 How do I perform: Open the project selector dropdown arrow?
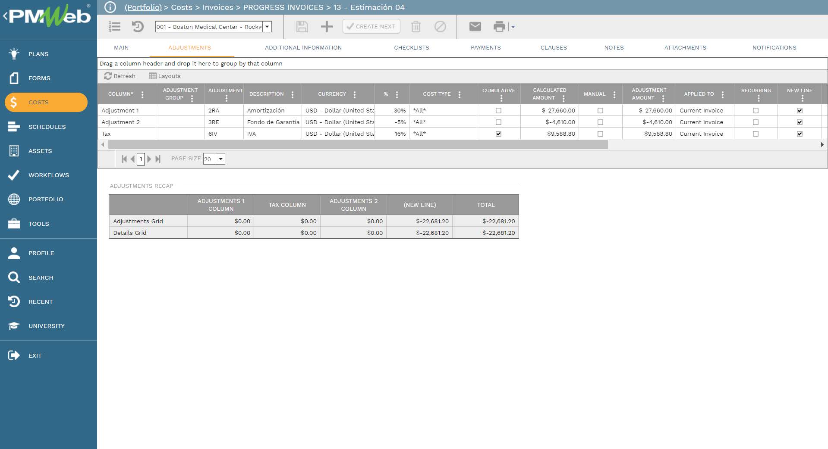(x=268, y=27)
